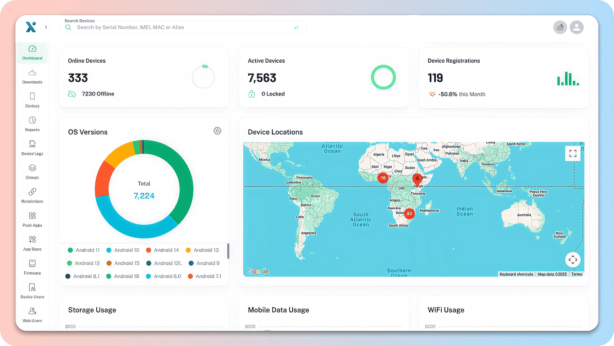The image size is (614, 346).
Task: Click the red cluster marker labeled 83
Action: tap(409, 213)
